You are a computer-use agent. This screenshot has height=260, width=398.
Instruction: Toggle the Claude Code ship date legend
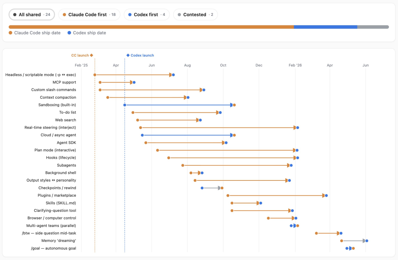[35, 33]
